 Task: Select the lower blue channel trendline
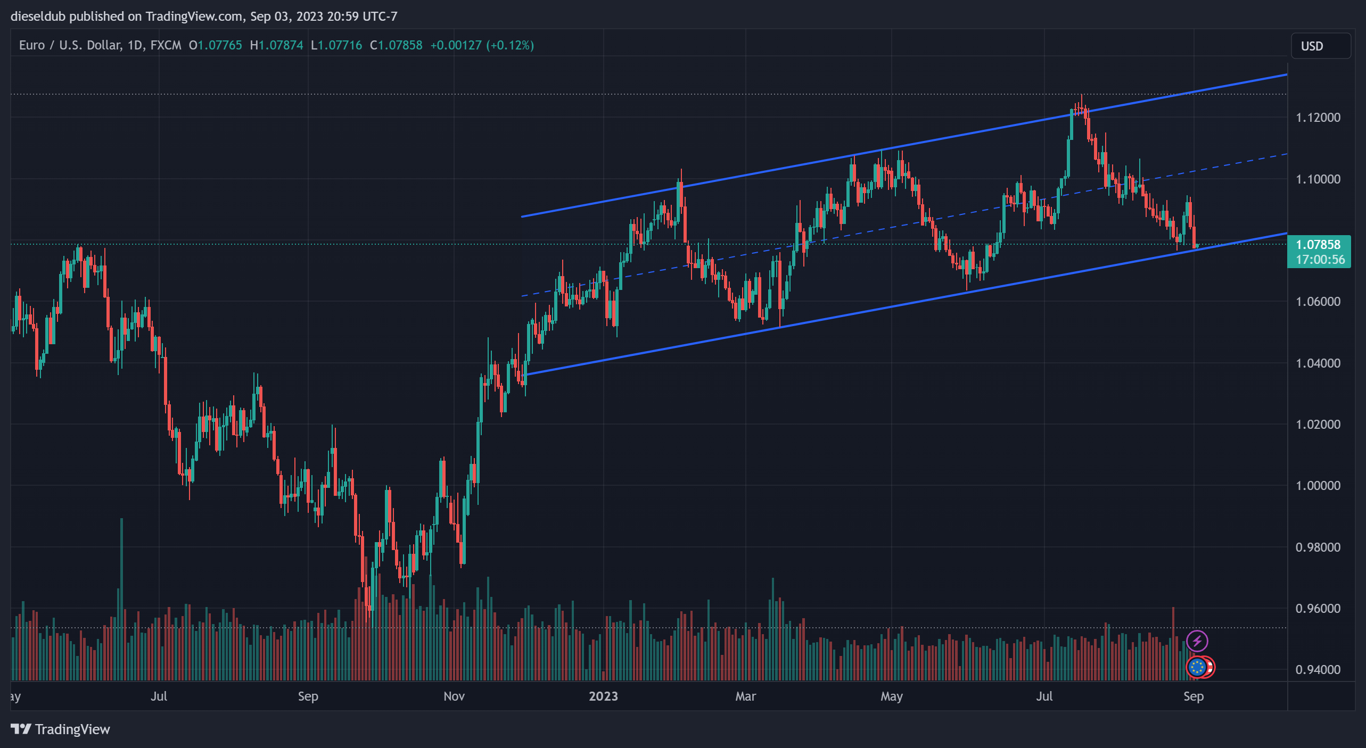[905, 304]
